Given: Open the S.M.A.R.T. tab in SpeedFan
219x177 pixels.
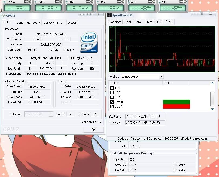Looking at the screenshot, I should (154, 22).
